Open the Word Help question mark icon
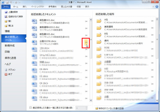Screen dimensions: 160x112 157,7
